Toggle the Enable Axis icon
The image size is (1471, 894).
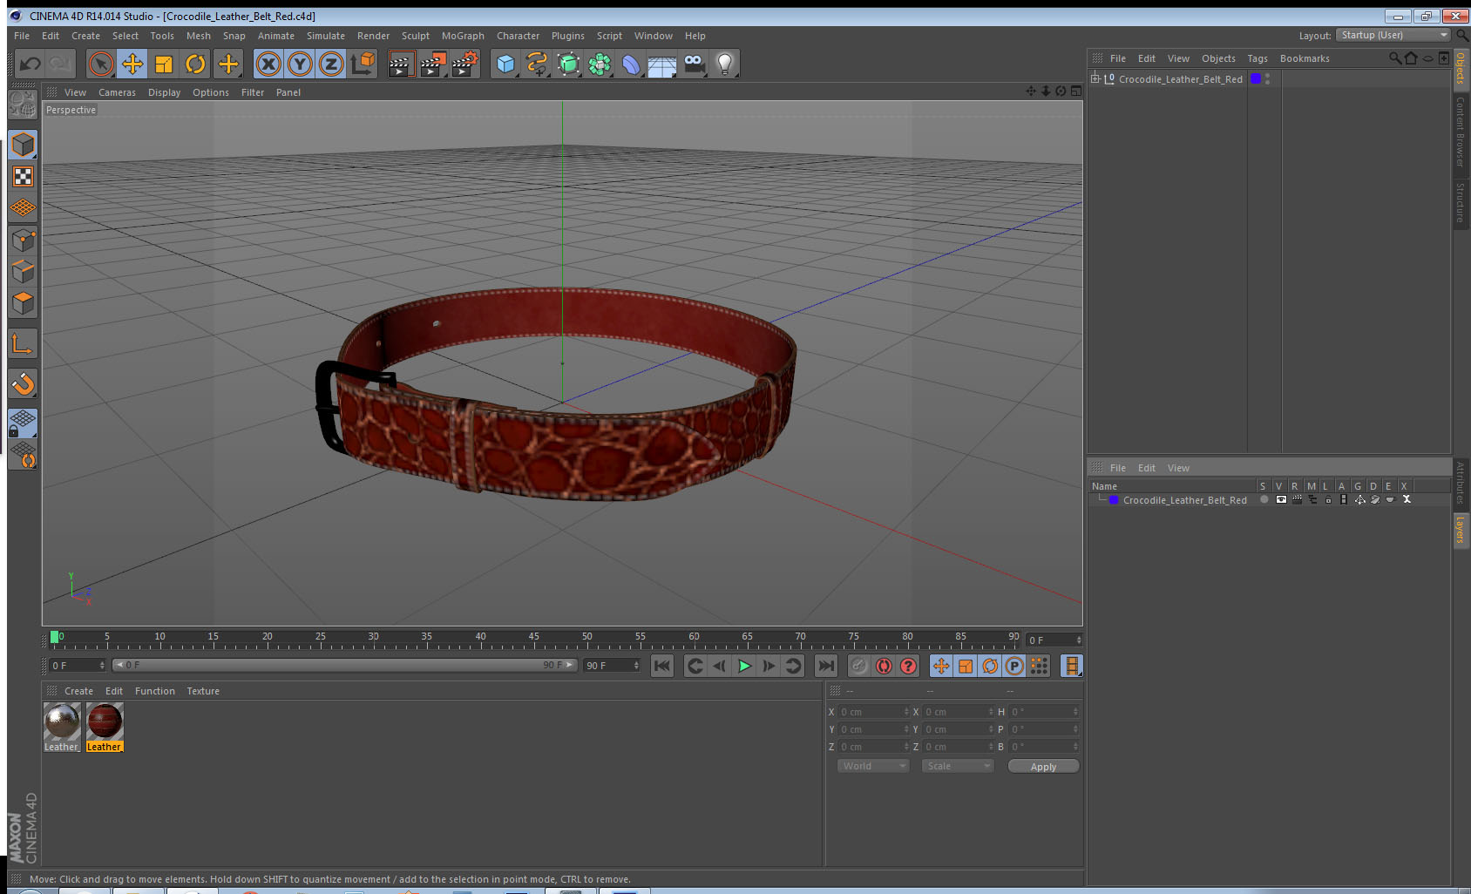tap(23, 344)
